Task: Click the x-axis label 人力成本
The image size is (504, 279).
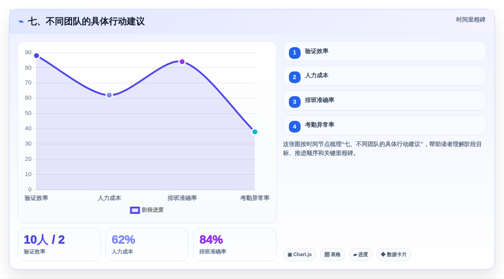Action: point(109,198)
